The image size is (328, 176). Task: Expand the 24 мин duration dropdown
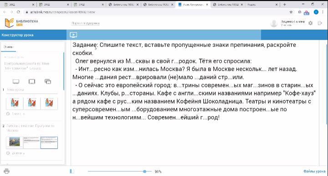[18, 153]
